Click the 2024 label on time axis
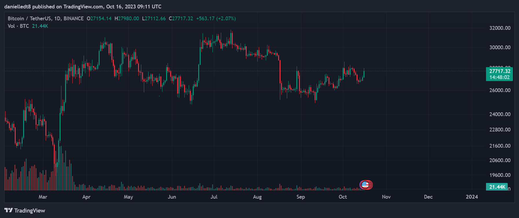Viewport: 519px width, 218px height. pos(472,197)
